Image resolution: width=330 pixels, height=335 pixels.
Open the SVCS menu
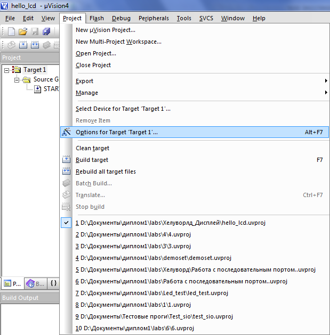[206, 18]
